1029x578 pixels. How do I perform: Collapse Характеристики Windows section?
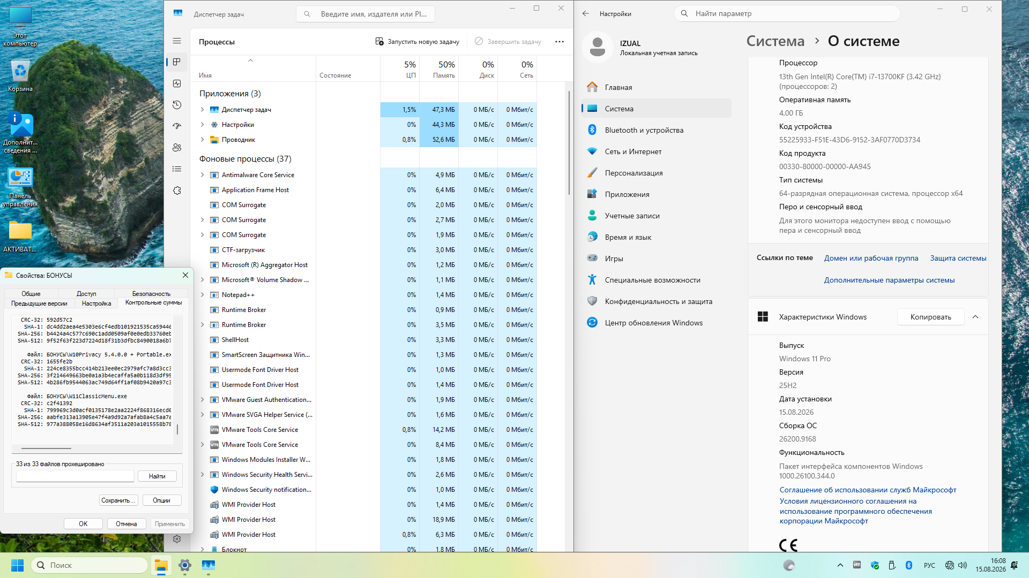pos(975,317)
